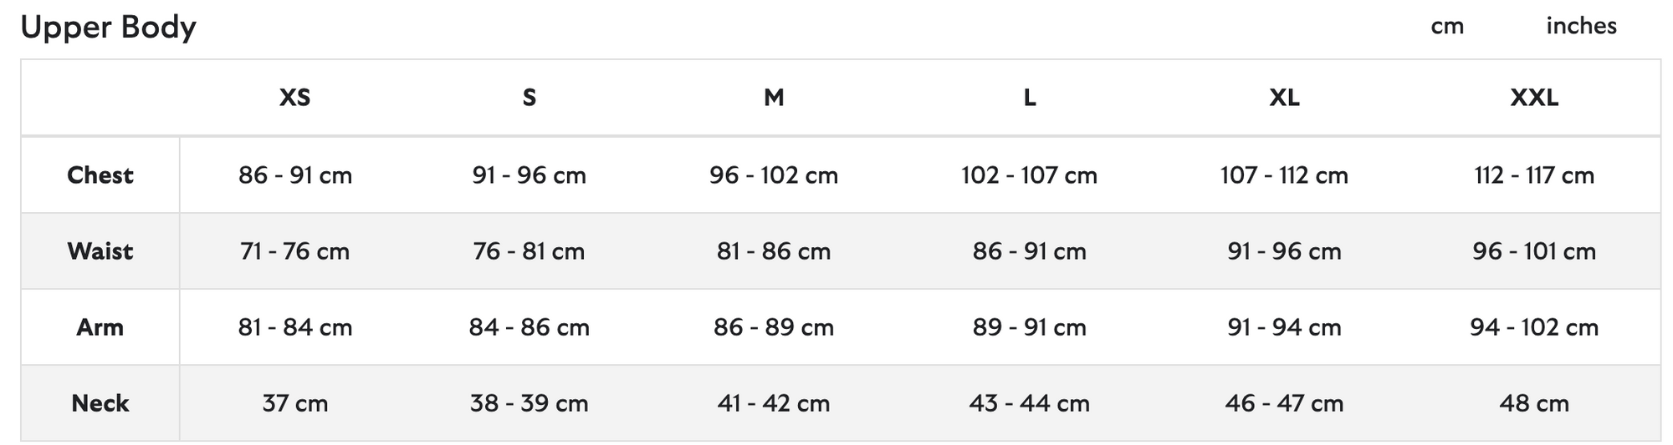Click the 94 - 102 cm arm cell
1673x445 pixels.
pyautogui.click(x=1534, y=327)
